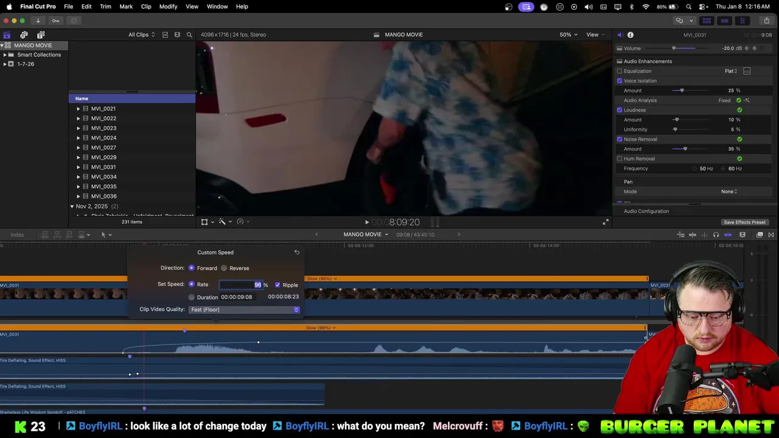Click the Share export icon

[x=766, y=21]
